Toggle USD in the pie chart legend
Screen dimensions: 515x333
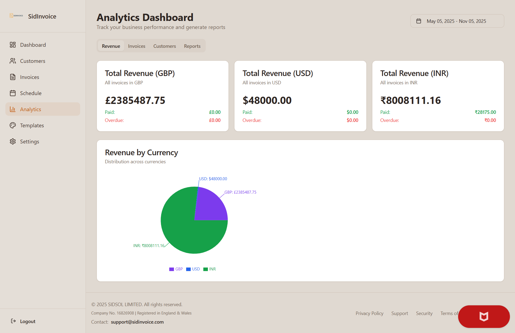193,269
